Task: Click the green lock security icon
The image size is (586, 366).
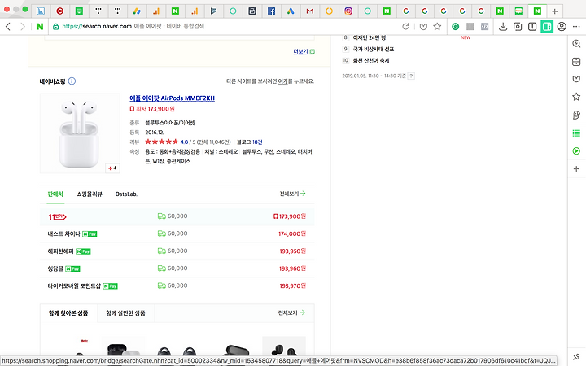Action: pos(55,27)
